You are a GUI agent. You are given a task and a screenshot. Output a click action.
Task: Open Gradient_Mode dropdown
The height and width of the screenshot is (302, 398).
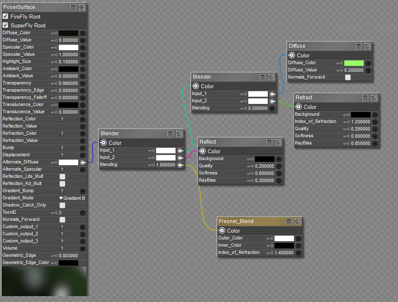point(72,198)
